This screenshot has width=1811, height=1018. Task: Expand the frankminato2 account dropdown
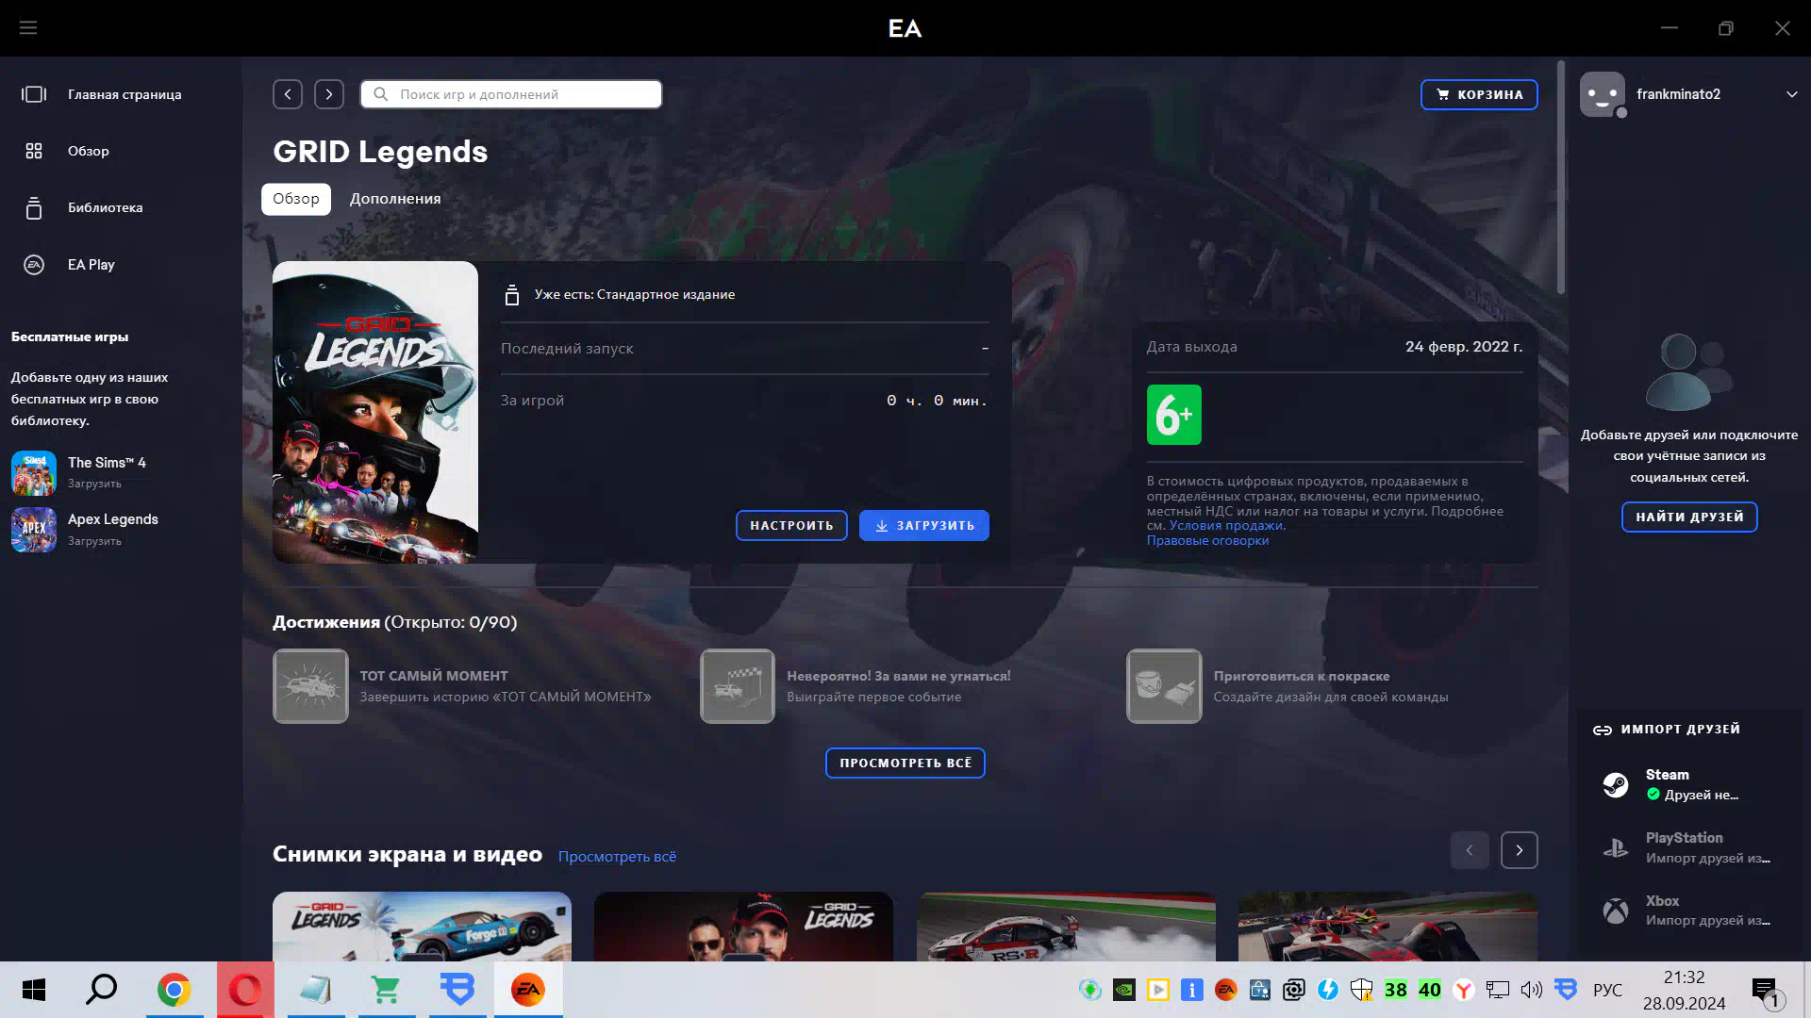[x=1792, y=94]
